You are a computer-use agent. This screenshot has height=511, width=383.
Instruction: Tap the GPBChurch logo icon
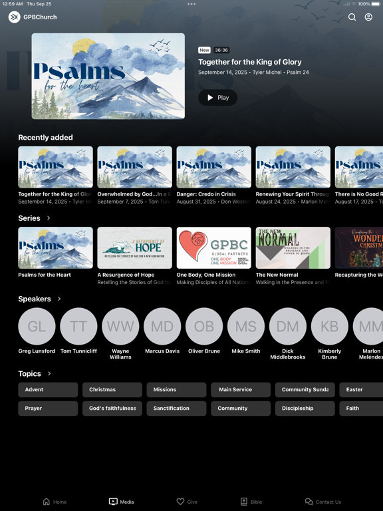point(15,17)
